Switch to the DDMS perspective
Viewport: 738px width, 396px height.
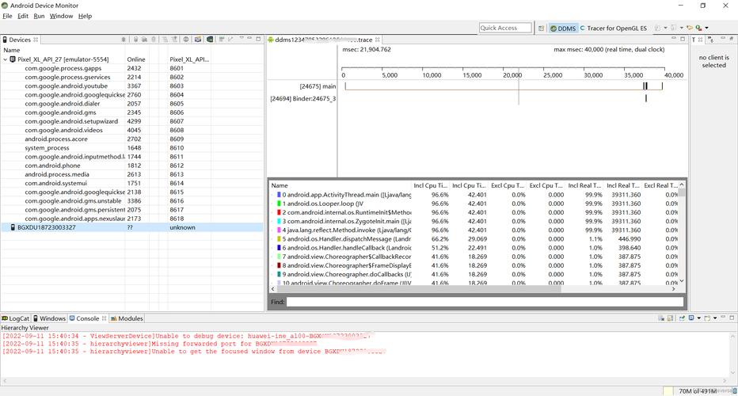pos(563,29)
